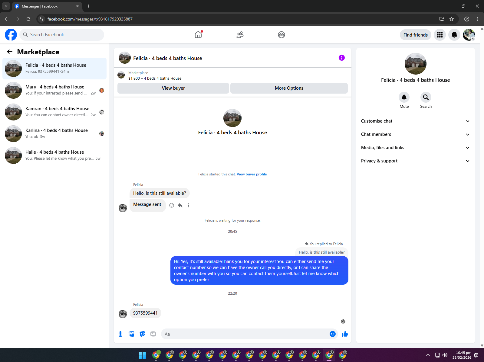The width and height of the screenshot is (484, 362).
Task: Show hidden system tray icons
Action: click(x=428, y=355)
